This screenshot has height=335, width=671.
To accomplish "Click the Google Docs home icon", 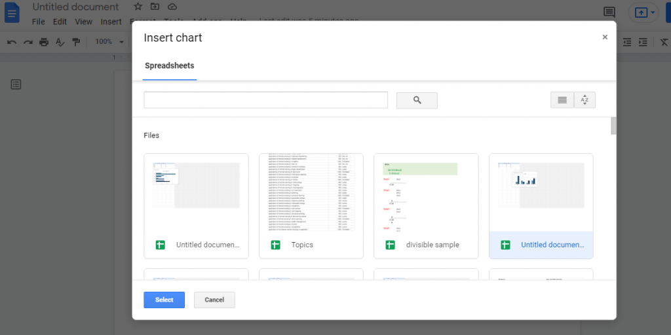I will pyautogui.click(x=12, y=12).
